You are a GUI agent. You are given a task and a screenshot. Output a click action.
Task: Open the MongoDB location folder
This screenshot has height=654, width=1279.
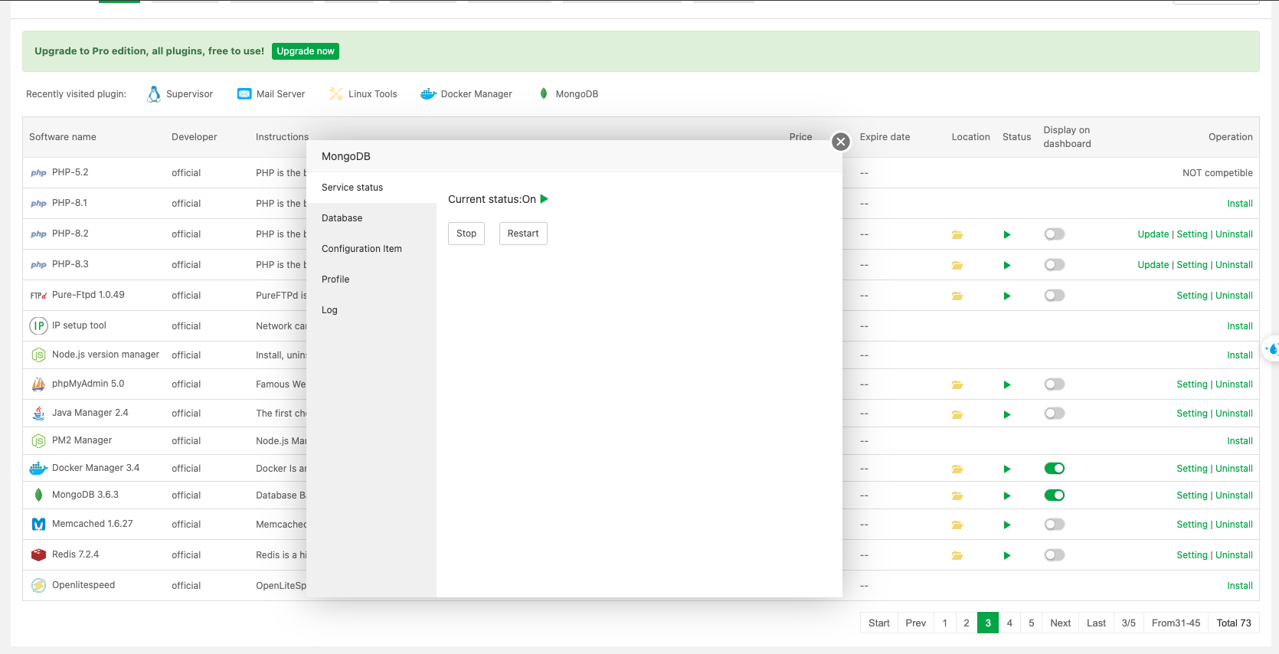coord(957,495)
